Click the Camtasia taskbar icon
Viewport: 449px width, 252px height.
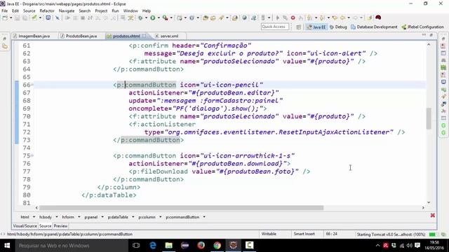point(250,246)
